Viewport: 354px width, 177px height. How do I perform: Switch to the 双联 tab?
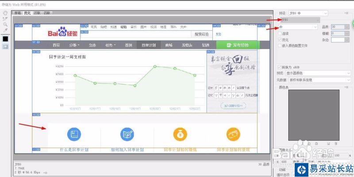coord(37,13)
